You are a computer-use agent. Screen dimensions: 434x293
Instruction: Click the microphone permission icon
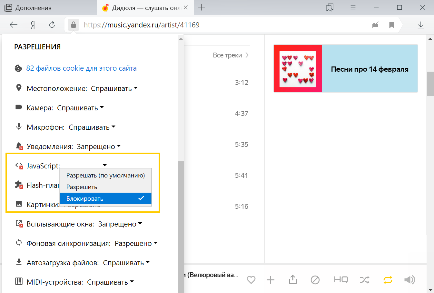pos(19,126)
